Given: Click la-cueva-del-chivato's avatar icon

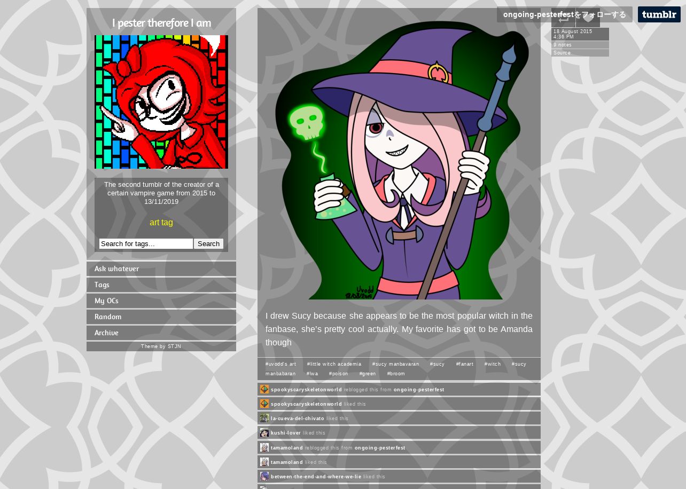Looking at the screenshot, I should [x=264, y=418].
